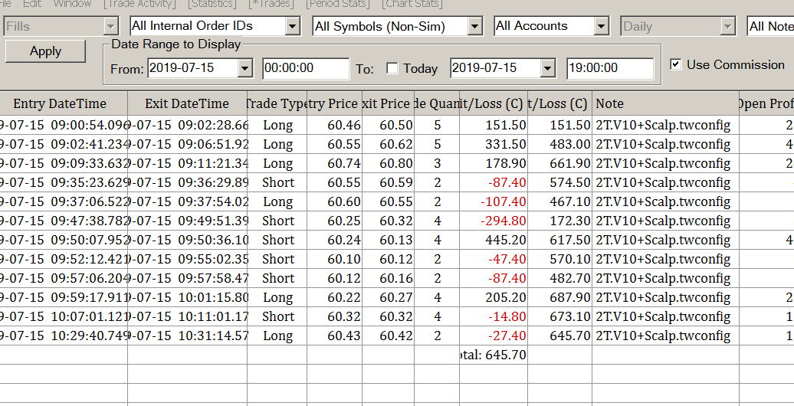Viewport: 794px width, 406px height.
Task: Open the All Accounts dropdown
Action: [x=602, y=26]
